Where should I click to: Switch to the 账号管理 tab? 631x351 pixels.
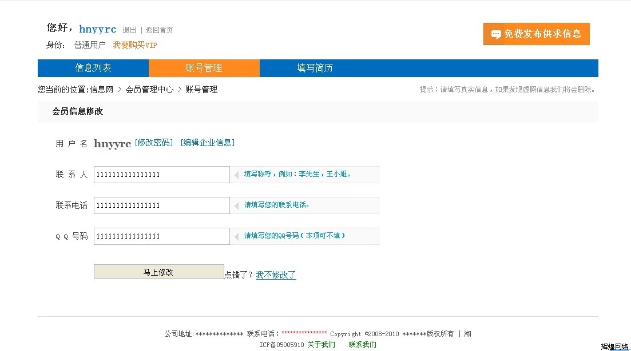point(204,68)
